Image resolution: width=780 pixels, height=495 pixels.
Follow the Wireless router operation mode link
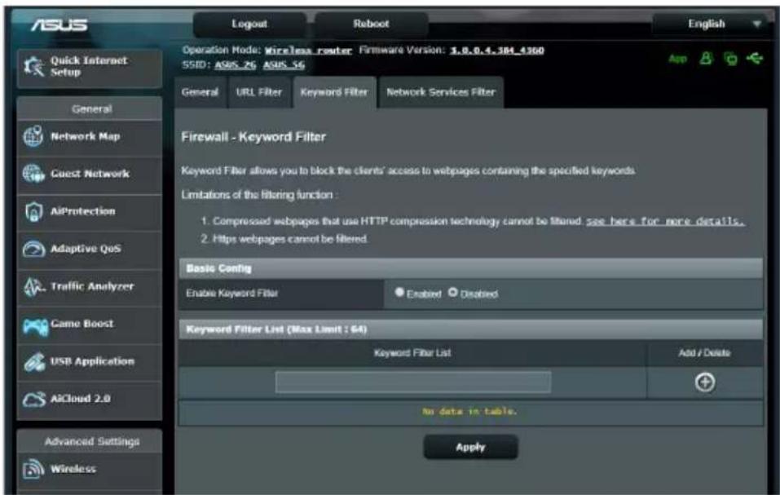click(308, 51)
